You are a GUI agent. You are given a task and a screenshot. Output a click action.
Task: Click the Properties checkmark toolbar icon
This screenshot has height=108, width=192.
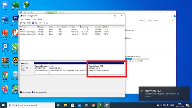[44, 23]
